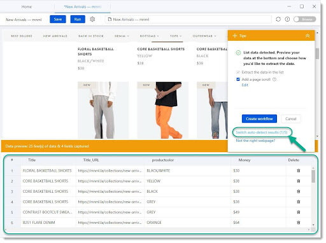Open task settings gear icon
326x243 pixels.
tap(92, 19)
